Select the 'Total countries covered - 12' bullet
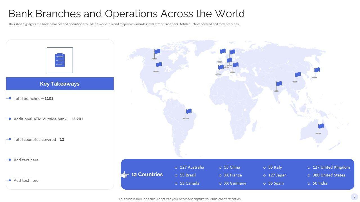 coord(39,139)
